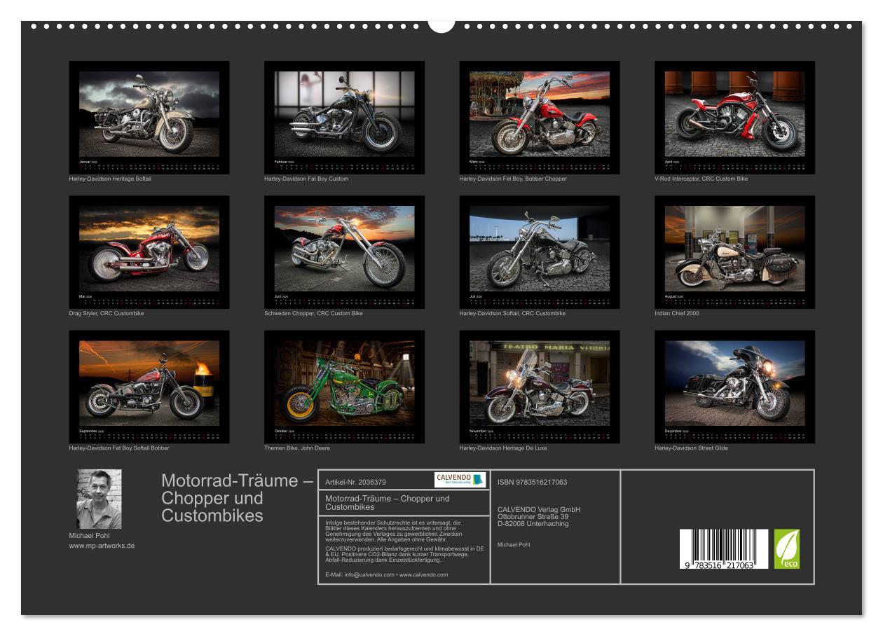Screen dimensions: 883x636
Task: Click the green eco leaf icon
Action: pyautogui.click(x=788, y=548)
